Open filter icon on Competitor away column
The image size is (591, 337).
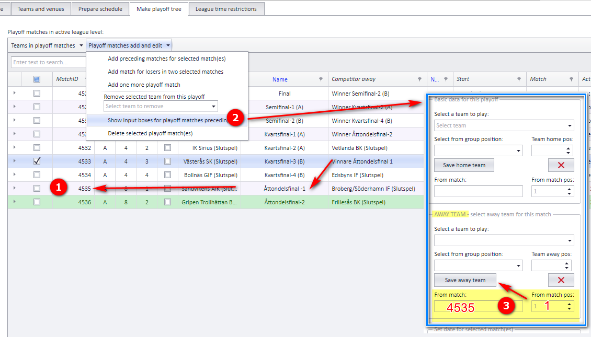coord(419,79)
